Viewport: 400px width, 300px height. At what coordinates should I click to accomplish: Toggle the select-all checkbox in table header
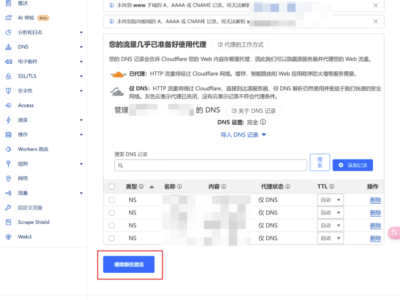pos(112,186)
